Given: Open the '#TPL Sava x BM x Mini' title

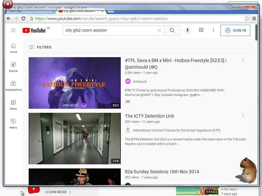Looking at the screenshot, I should tap(176, 64).
